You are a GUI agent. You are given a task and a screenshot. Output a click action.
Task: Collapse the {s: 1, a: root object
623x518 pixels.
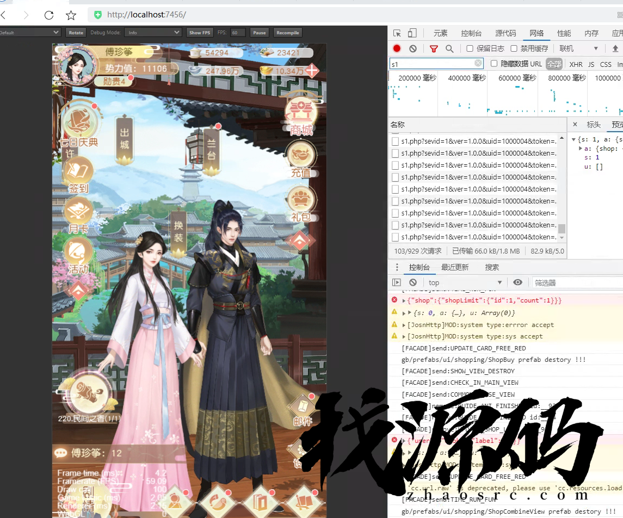coord(573,139)
